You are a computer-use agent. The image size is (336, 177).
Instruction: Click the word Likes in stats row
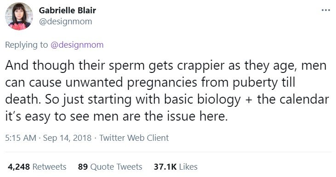point(188,167)
